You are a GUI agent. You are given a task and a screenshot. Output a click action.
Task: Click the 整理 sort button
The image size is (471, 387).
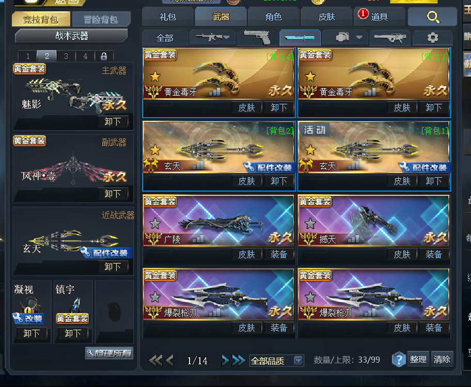(418, 359)
